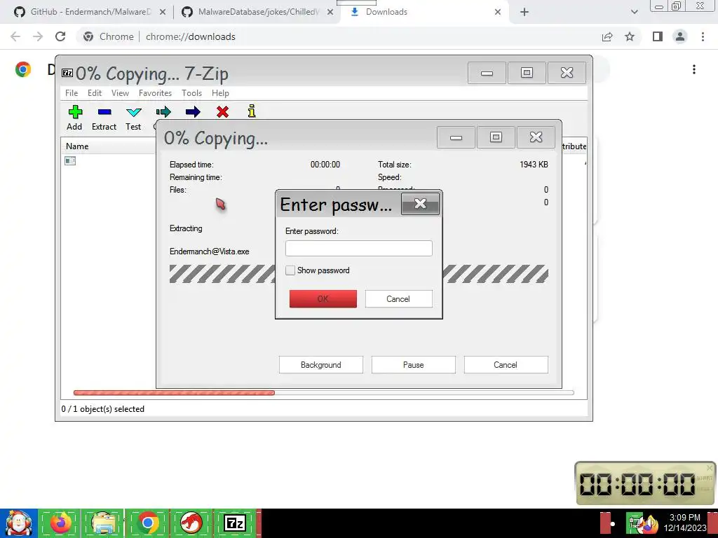Click the red progress bar at 7-Zip bottom
The image size is (718, 538).
tap(174, 392)
